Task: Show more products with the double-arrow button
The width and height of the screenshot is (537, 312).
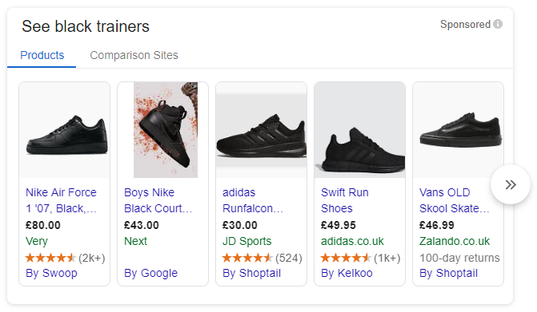Action: pos(511,184)
